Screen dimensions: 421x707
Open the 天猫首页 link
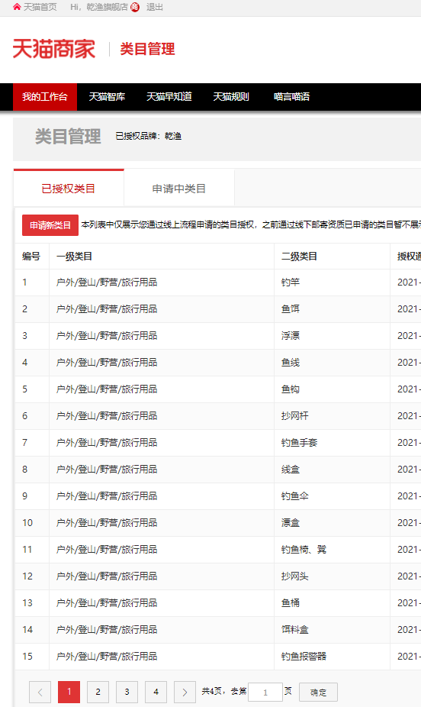pos(40,7)
